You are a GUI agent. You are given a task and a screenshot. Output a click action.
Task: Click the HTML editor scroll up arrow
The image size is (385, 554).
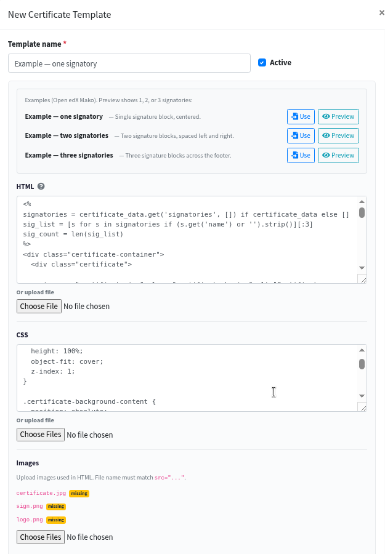[362, 202]
